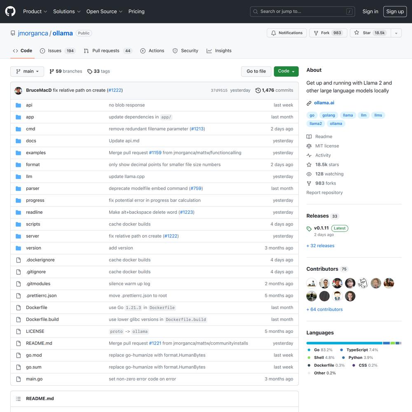Open the Product dropdown menu
The image size is (412, 412).
point(35,12)
